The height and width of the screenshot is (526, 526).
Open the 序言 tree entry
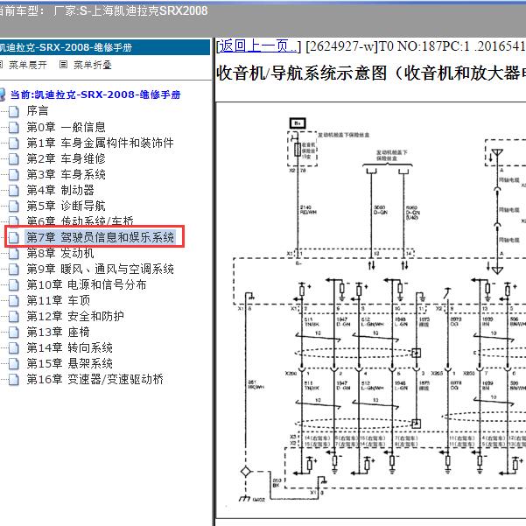tap(38, 111)
